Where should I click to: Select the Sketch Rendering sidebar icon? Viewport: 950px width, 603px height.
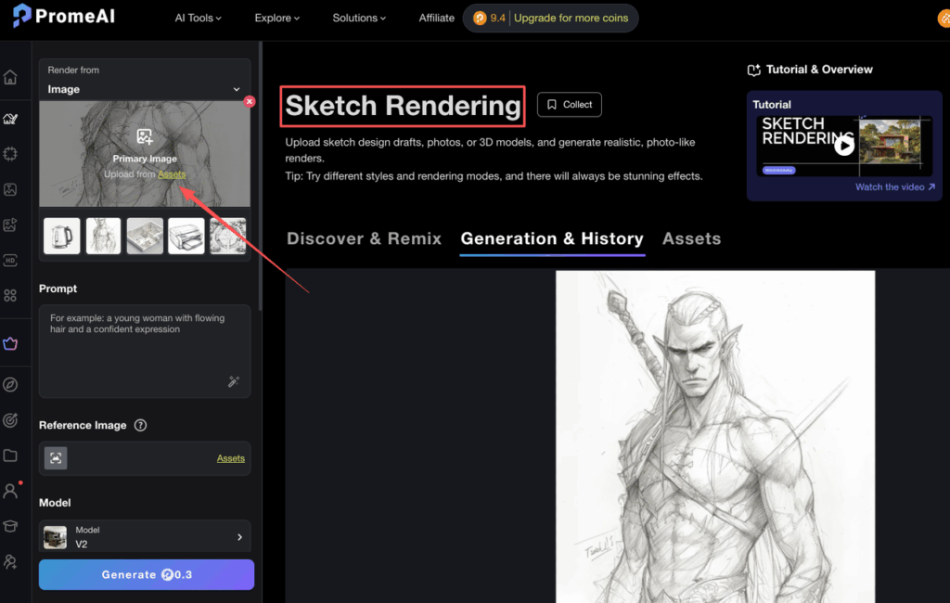10,118
